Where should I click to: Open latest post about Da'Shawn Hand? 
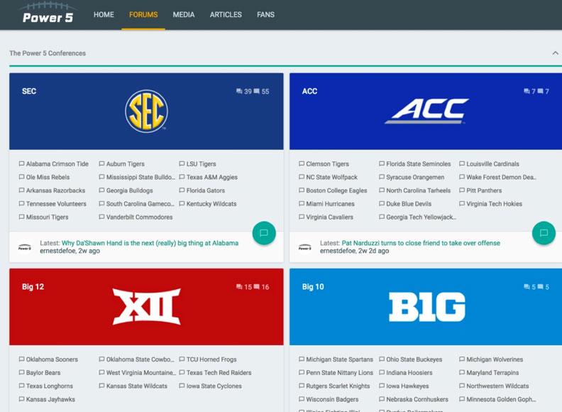pos(150,243)
